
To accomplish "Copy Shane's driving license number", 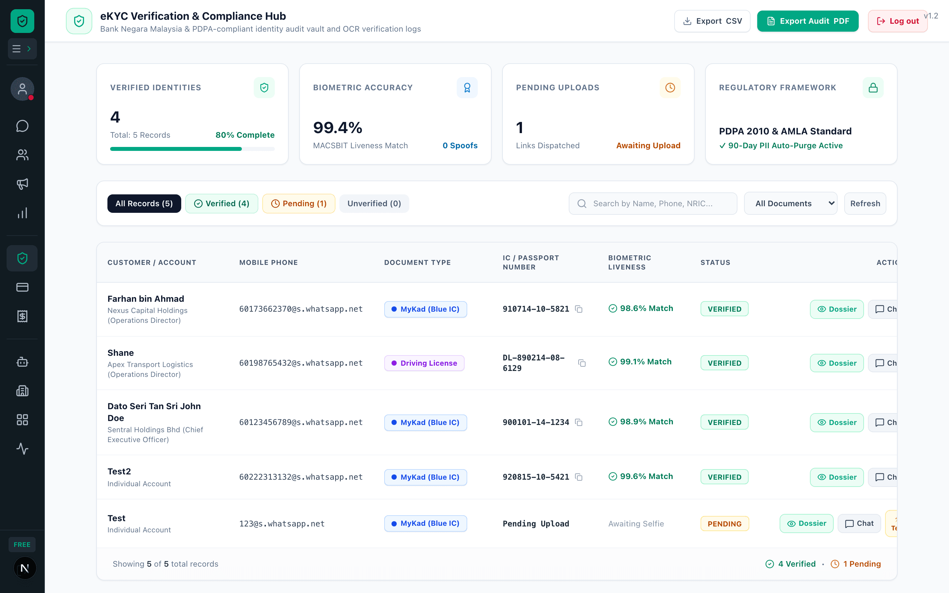I will click(582, 363).
